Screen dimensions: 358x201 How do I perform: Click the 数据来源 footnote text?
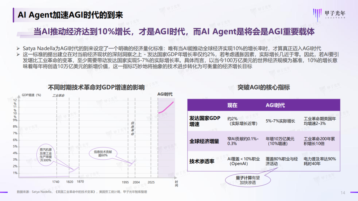(x=82, y=192)
